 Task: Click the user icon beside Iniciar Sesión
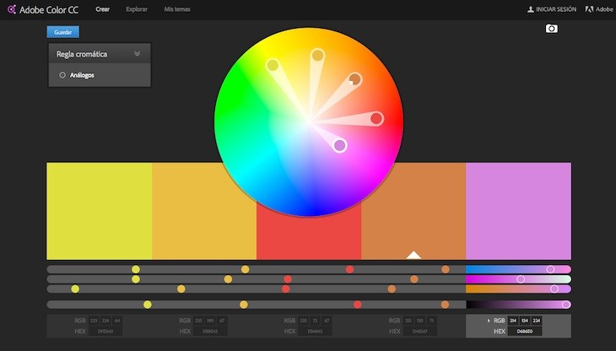[531, 9]
